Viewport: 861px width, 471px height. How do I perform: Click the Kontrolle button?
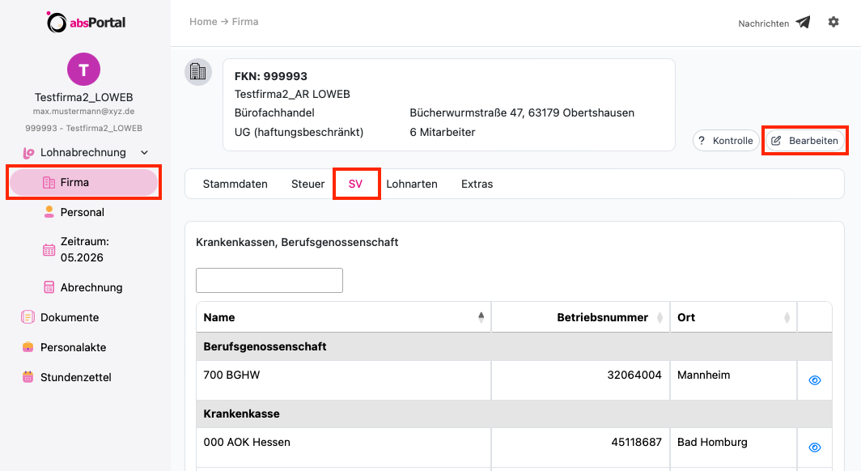click(726, 141)
